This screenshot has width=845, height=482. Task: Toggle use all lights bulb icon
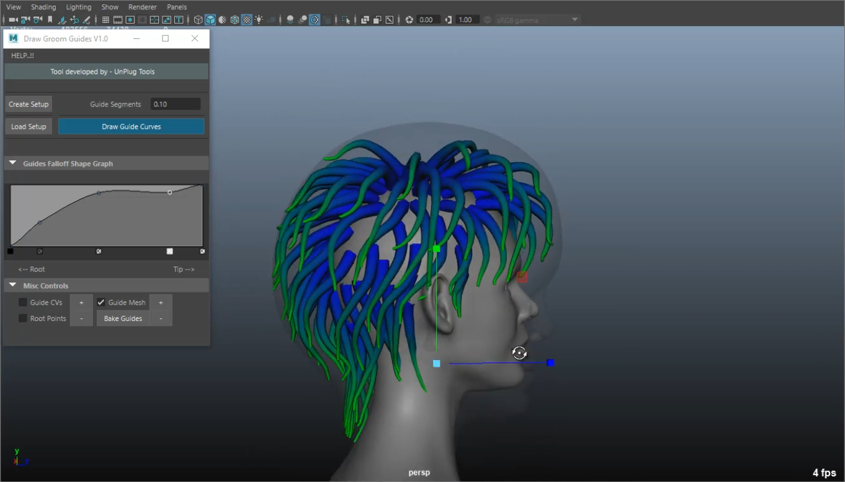click(x=259, y=20)
